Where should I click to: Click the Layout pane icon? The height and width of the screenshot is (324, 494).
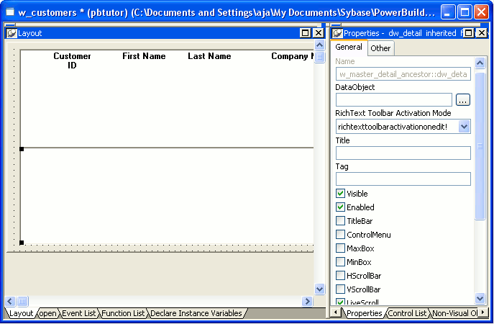[x=12, y=33]
